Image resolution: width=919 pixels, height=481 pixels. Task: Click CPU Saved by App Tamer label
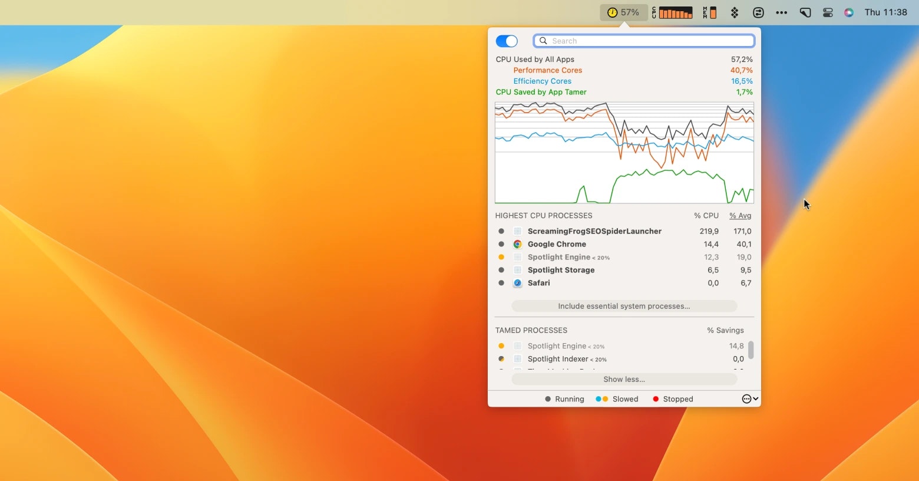[x=541, y=92]
